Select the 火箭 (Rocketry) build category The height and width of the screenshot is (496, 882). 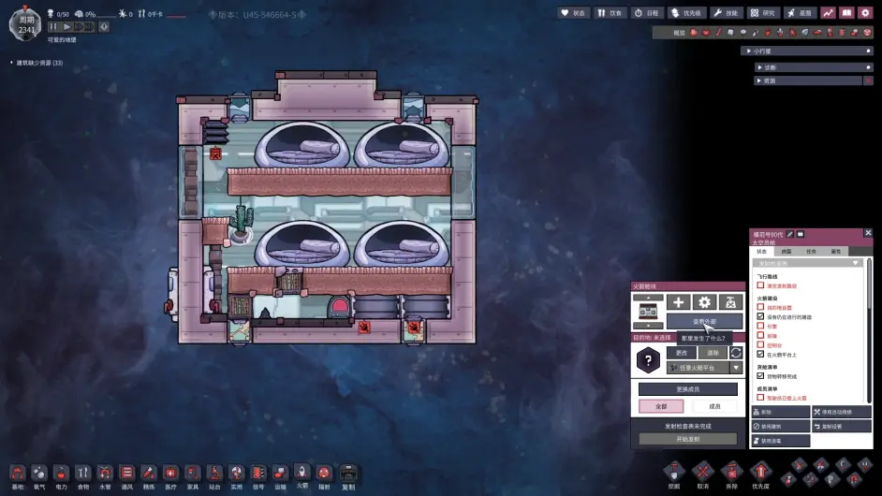click(301, 474)
